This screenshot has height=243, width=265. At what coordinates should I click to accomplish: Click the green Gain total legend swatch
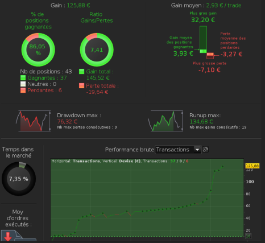click(81, 72)
